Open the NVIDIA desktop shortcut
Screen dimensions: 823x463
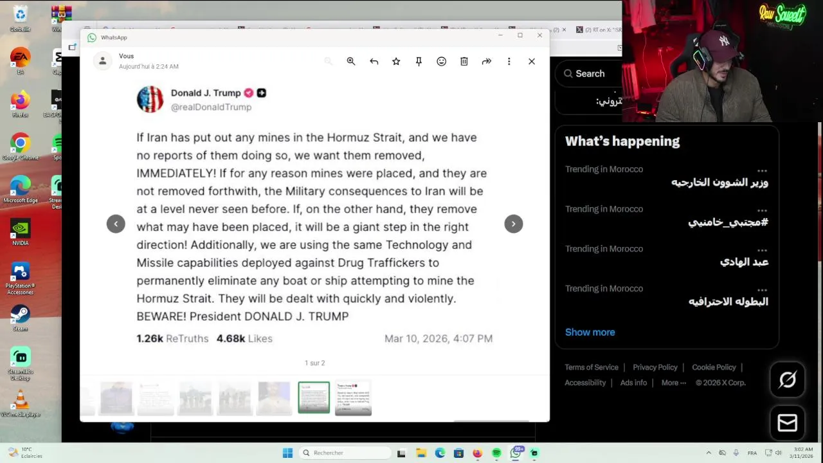click(20, 232)
